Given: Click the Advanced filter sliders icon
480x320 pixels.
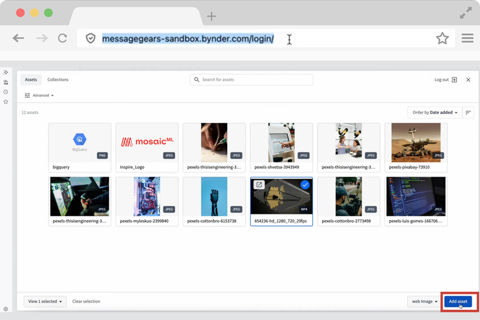Looking at the screenshot, I should (x=28, y=95).
